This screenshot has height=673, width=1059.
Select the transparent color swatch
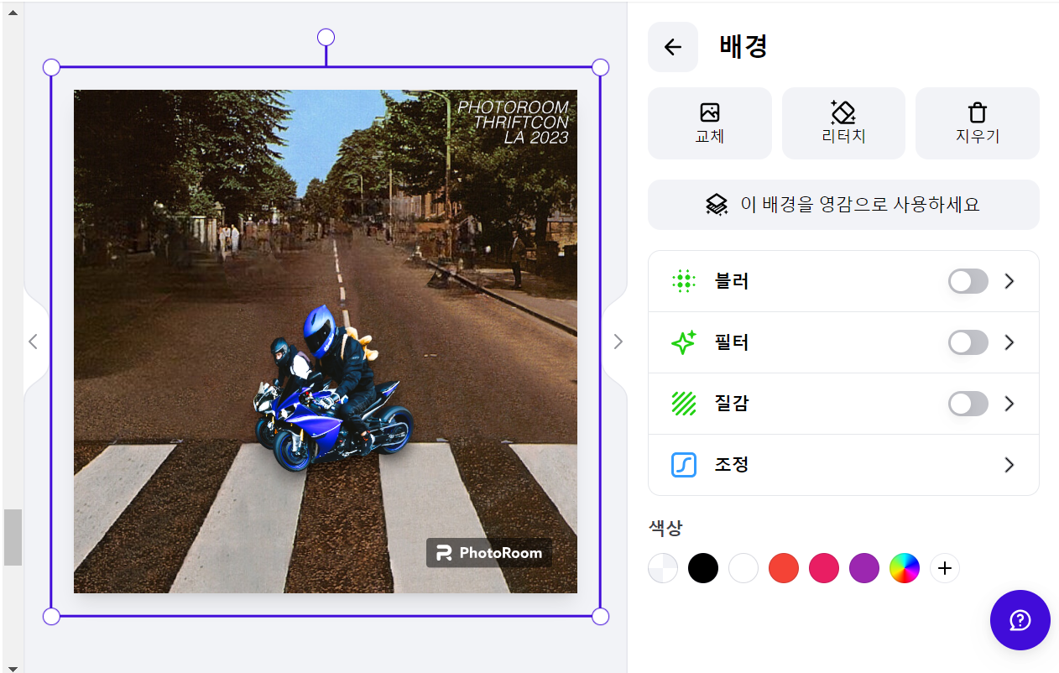(x=663, y=568)
